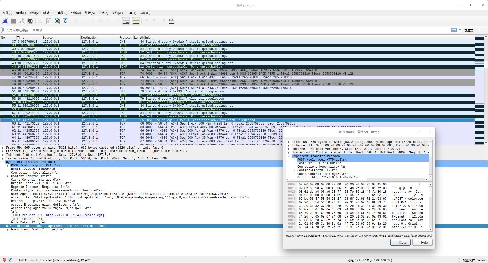The width and height of the screenshot is (488, 263).
Task: Jump to first packet icon
Action: 109,21
